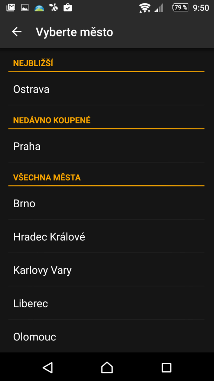Choose Liberec from the city list
The height and width of the screenshot is (381, 214).
point(106,303)
